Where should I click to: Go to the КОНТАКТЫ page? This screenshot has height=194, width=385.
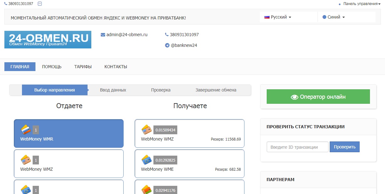click(116, 67)
